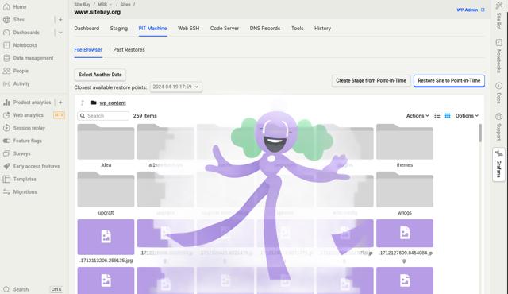Go up one folder level

click(x=83, y=103)
